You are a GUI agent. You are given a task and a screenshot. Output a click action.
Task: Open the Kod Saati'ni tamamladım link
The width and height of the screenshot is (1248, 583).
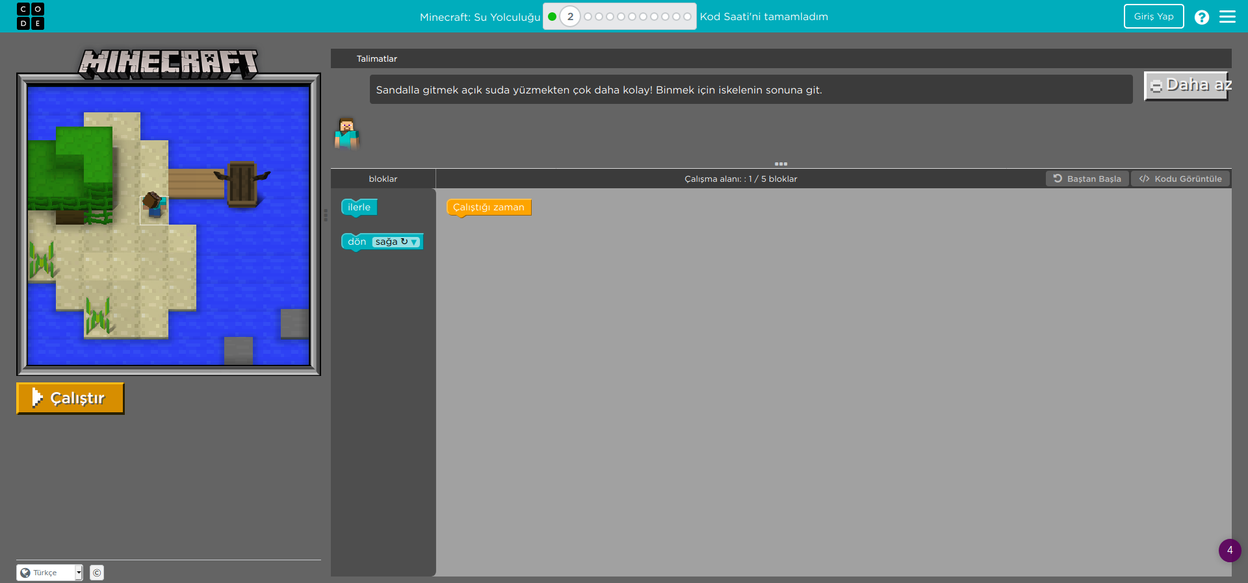(x=764, y=17)
